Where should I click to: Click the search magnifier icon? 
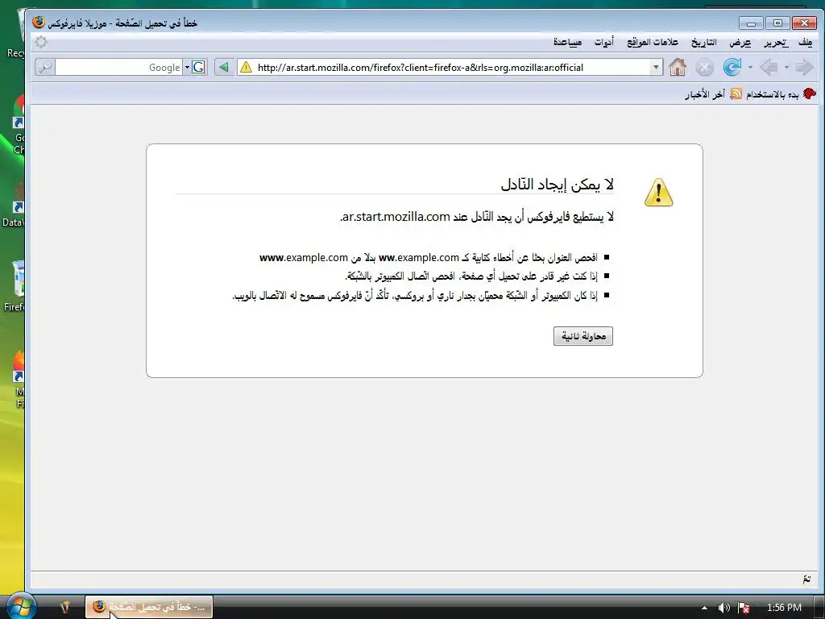coord(45,67)
